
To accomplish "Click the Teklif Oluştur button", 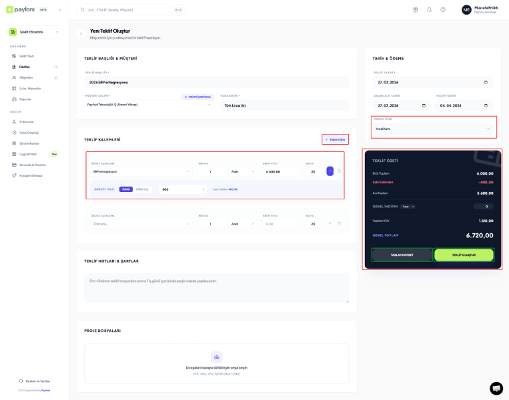I will 464,255.
